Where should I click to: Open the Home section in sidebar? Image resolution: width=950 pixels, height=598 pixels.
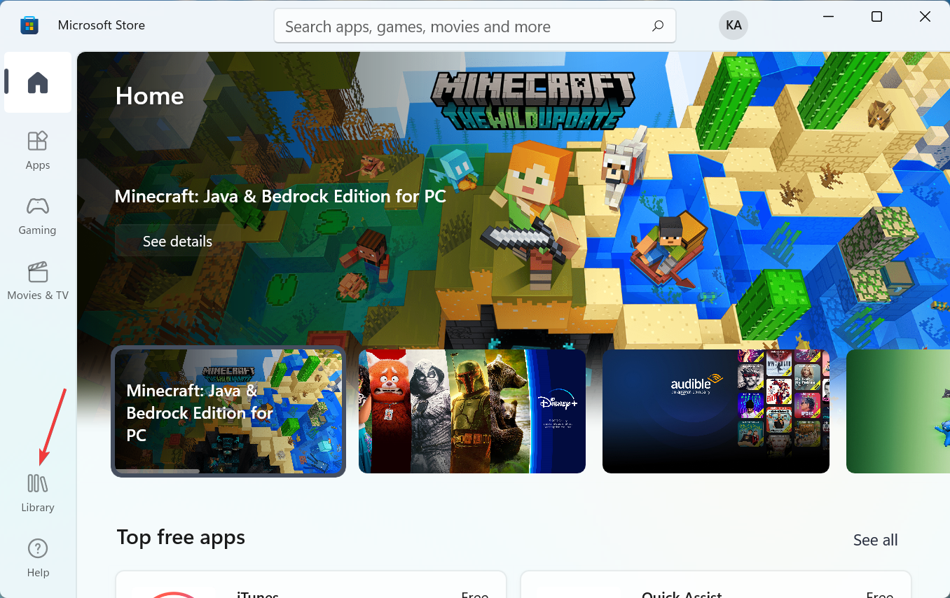38,83
